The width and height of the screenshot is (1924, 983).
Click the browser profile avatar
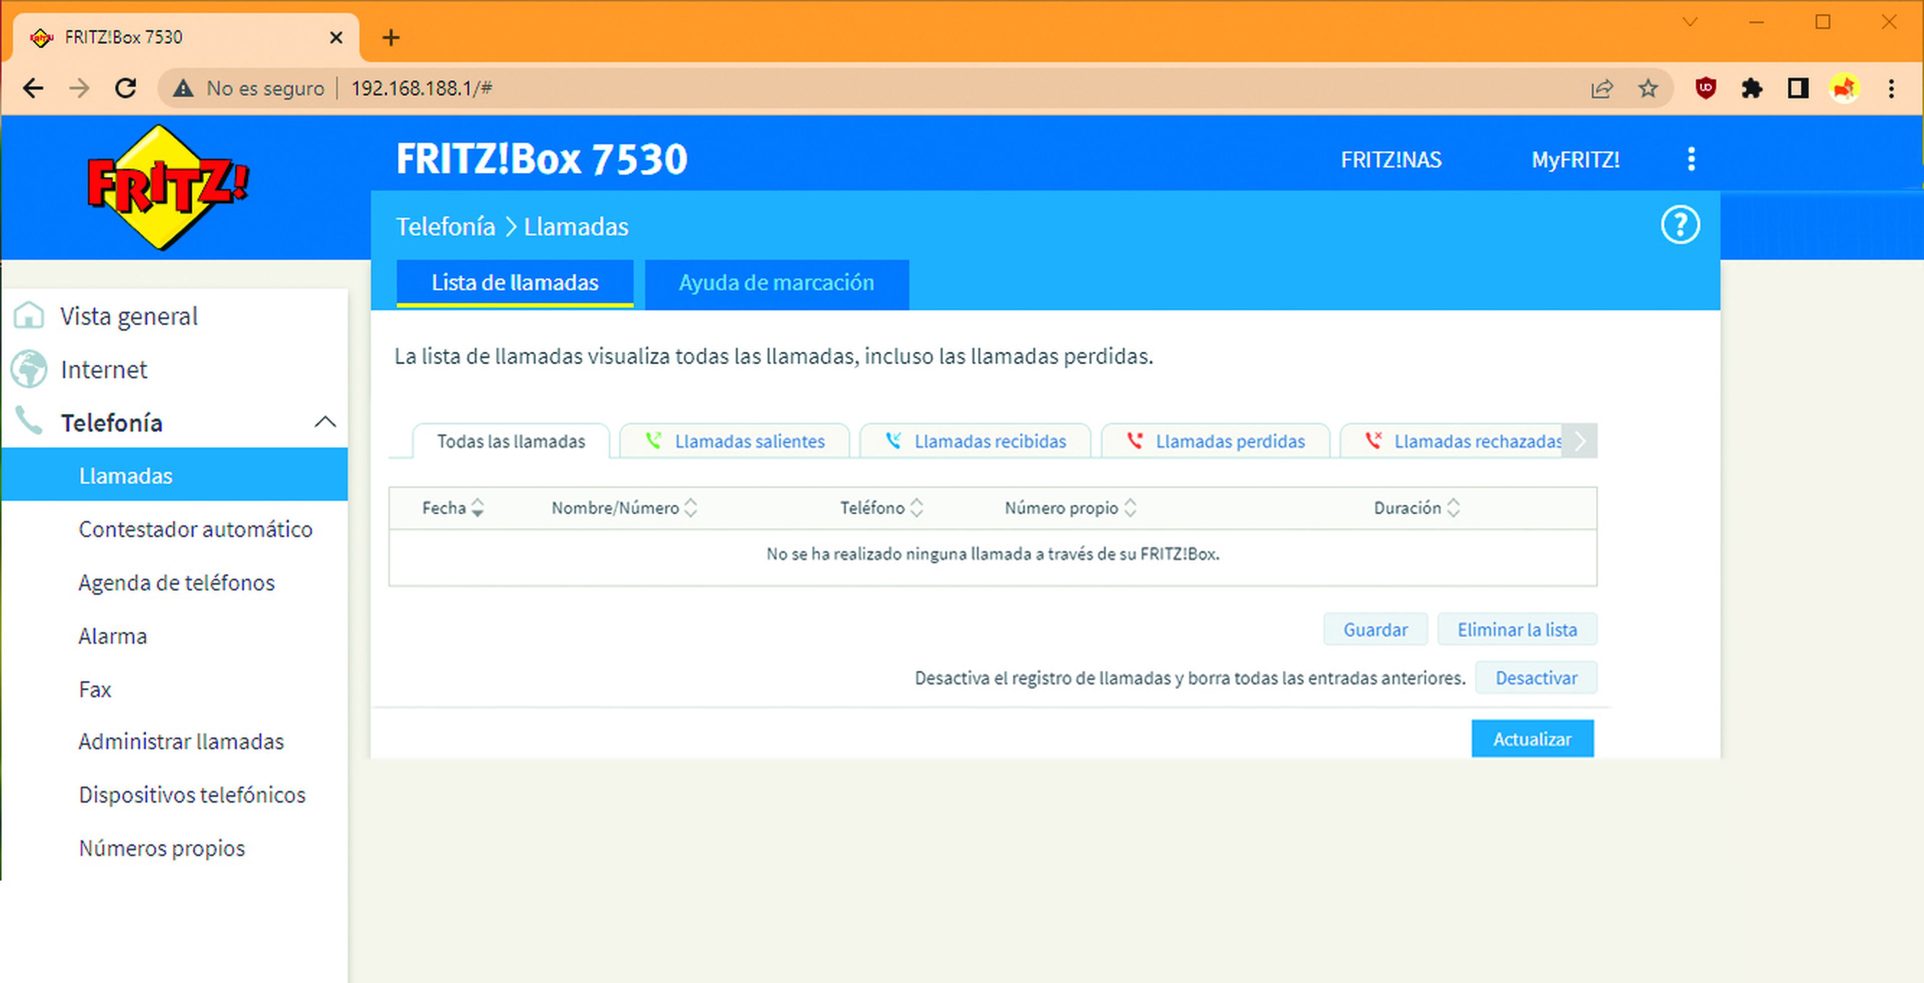click(1844, 88)
